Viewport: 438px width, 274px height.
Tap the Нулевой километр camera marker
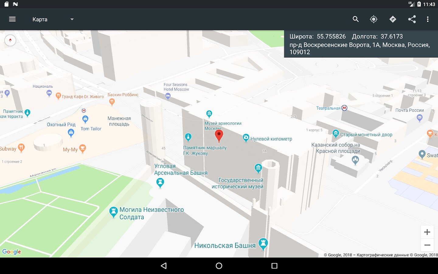tap(246, 138)
